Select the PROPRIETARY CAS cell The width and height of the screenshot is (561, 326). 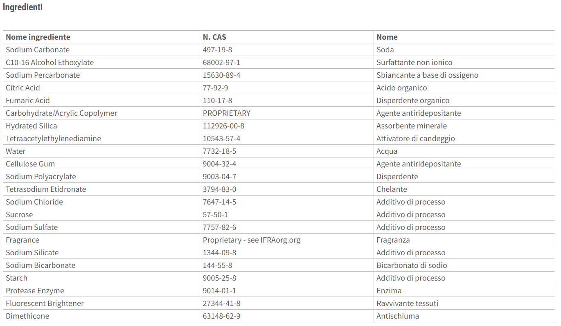[x=287, y=113]
